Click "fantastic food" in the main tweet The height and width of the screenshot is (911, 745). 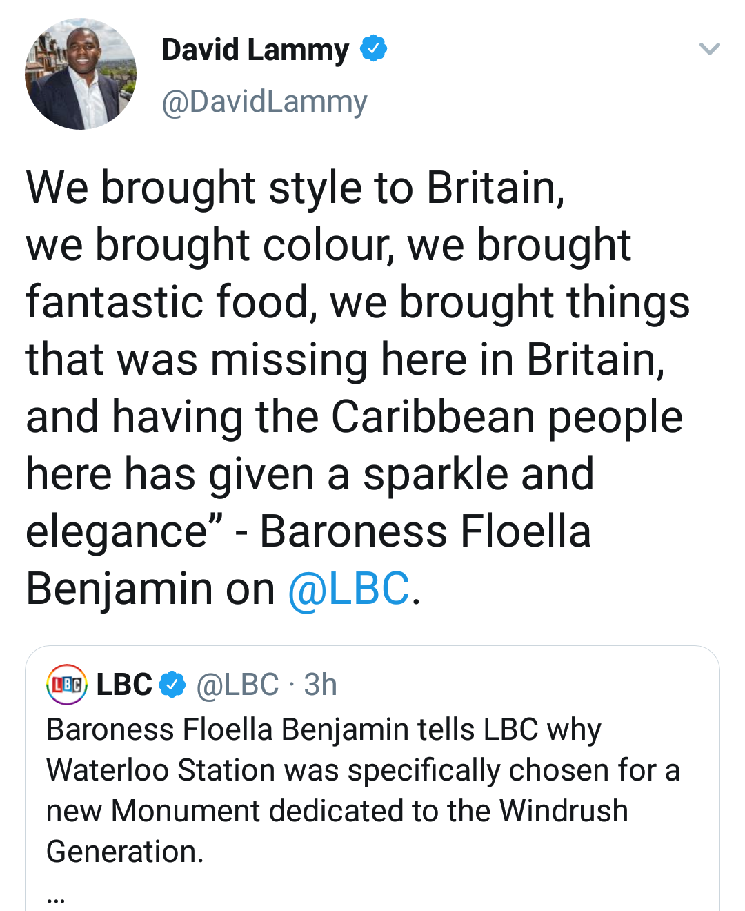[x=168, y=302]
